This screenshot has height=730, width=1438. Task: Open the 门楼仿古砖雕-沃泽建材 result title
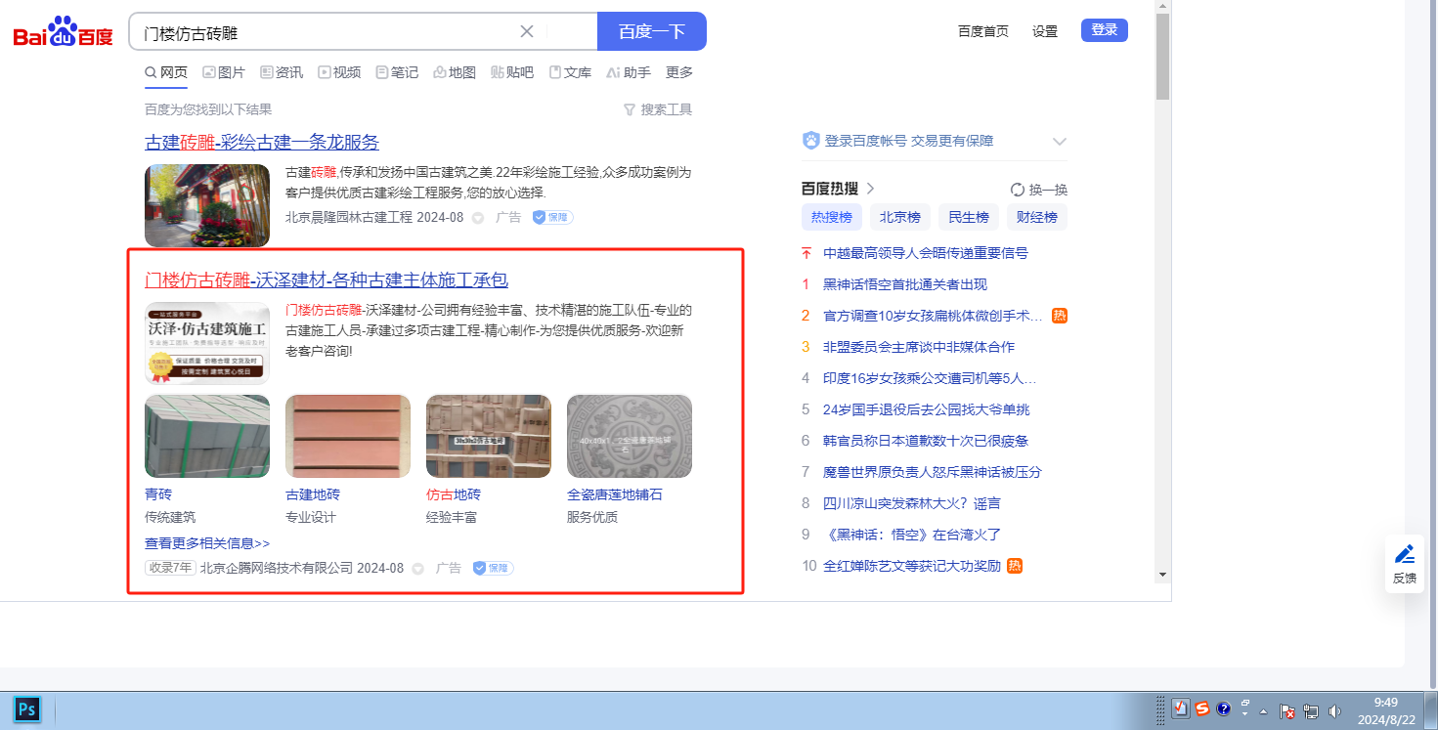pos(327,280)
